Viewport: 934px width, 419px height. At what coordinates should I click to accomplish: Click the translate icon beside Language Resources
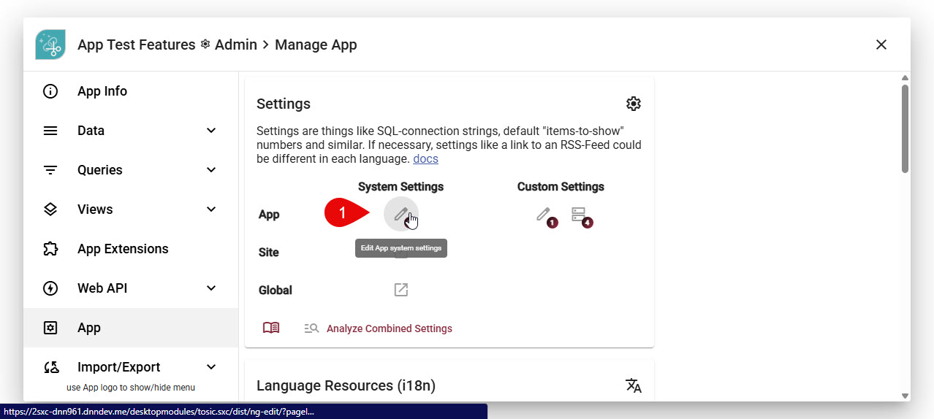pos(634,385)
